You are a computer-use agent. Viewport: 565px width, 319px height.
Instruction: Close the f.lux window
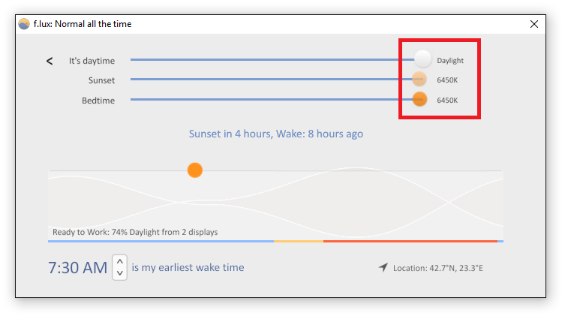[x=534, y=24]
